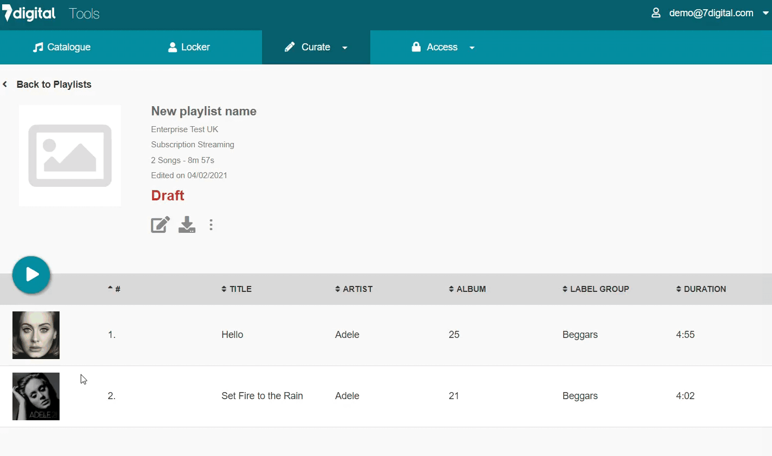Viewport: 772px width, 456px height.
Task: Sort tracks by LABEL GROUP column
Action: tap(596, 289)
